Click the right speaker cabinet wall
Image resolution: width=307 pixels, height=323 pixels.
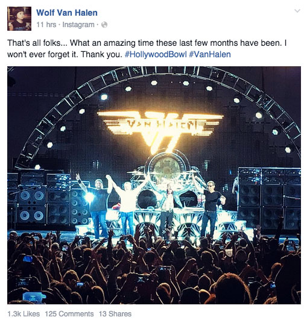pyautogui.click(x=269, y=199)
